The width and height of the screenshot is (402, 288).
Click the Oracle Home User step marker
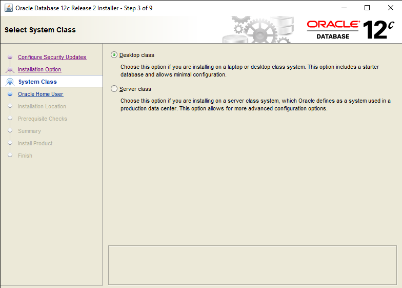(10, 94)
